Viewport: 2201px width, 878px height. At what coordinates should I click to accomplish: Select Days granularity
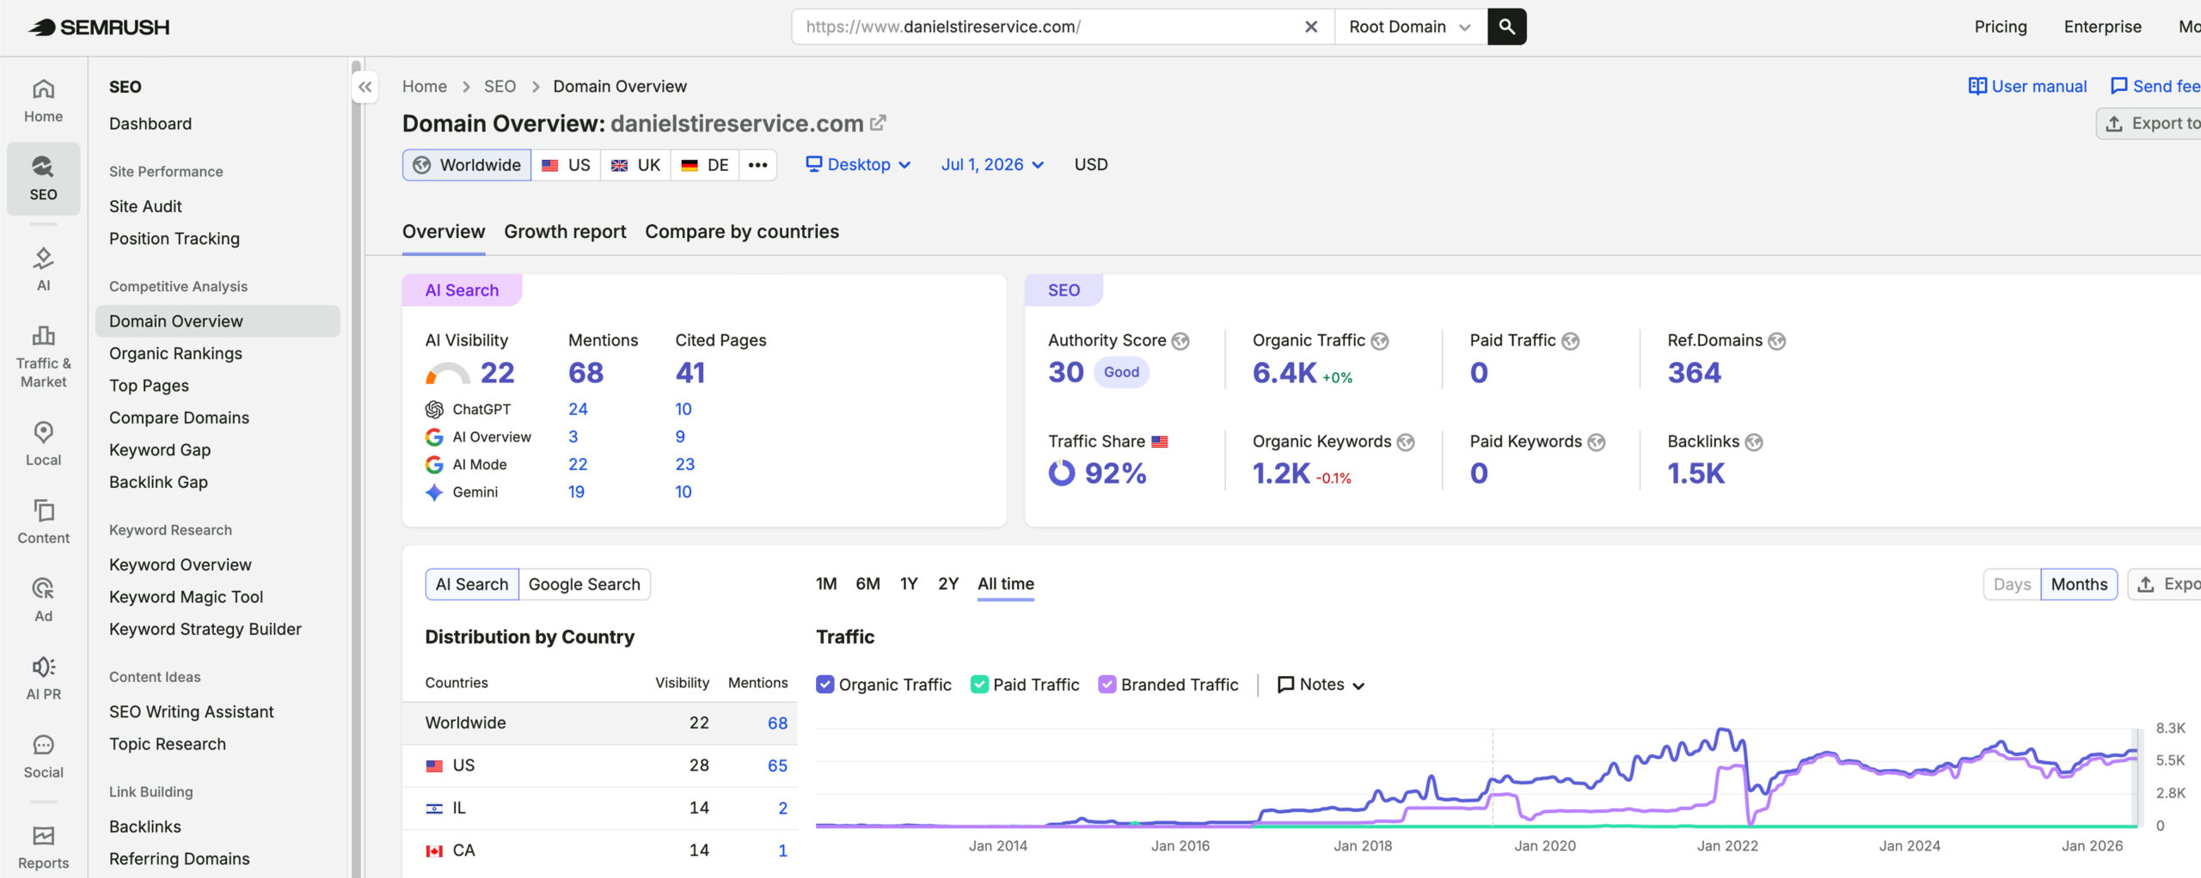pyautogui.click(x=2012, y=584)
